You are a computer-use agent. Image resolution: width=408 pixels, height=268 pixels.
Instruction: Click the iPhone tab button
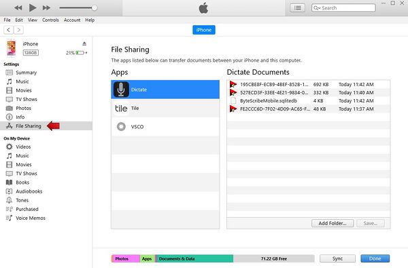tap(204, 30)
